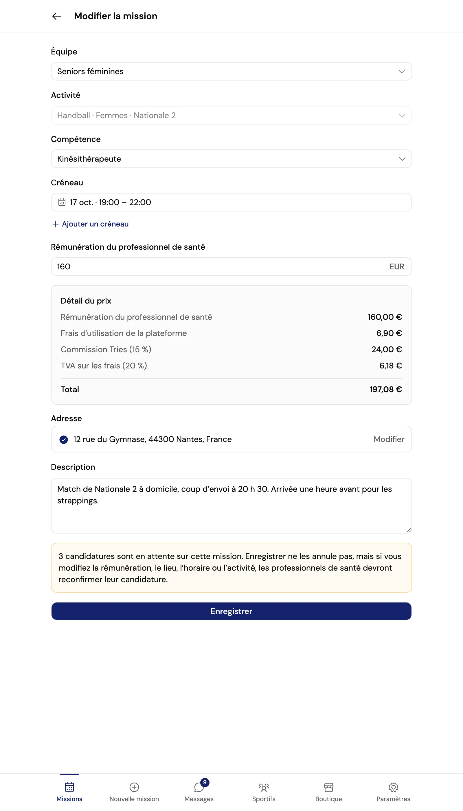Image resolution: width=463 pixels, height=811 pixels.
Task: Click the rémunération amount field showing 160
Action: point(231,266)
